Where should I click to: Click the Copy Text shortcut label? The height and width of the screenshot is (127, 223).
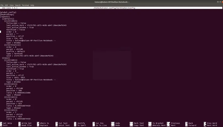click(x=139, y=125)
